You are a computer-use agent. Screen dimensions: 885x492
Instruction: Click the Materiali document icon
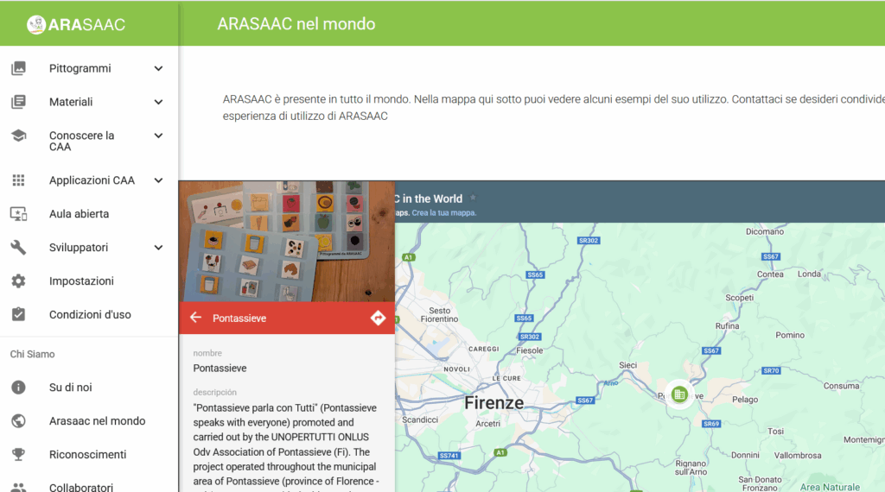click(x=19, y=102)
